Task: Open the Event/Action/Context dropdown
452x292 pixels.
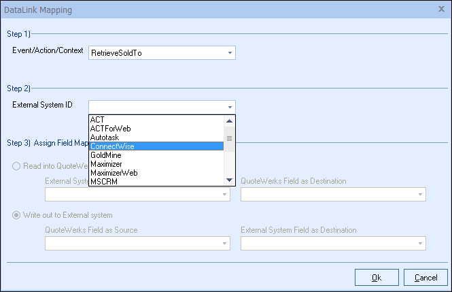Action: (x=230, y=52)
